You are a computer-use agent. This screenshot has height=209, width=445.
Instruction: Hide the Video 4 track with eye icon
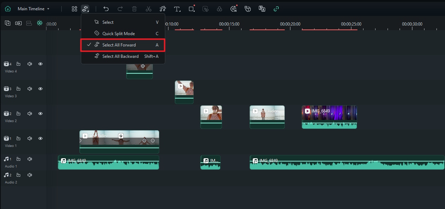40,64
